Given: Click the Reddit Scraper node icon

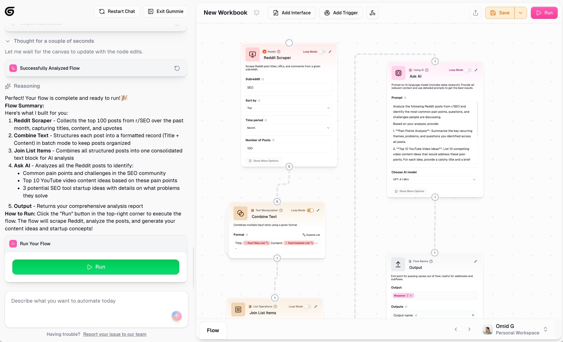Looking at the screenshot, I should point(252,55).
